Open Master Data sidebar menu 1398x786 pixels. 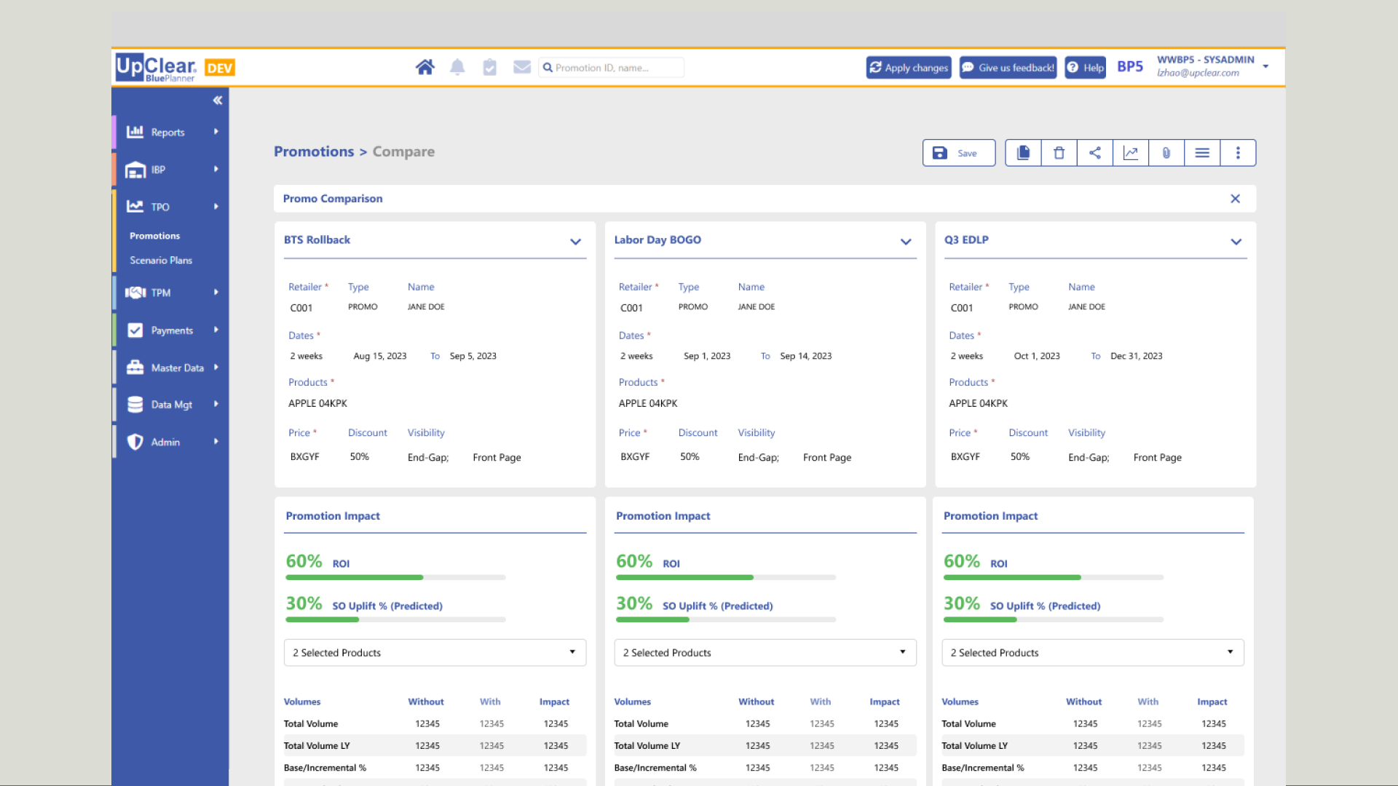pos(170,368)
